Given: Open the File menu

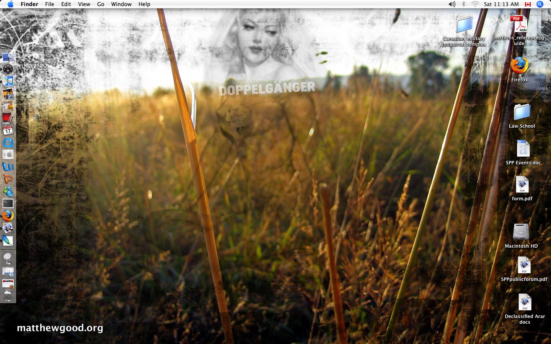Looking at the screenshot, I should [50, 4].
